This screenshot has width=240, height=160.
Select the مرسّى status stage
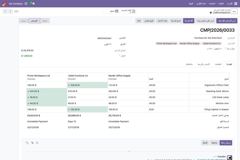pyautogui.click(x=24, y=21)
